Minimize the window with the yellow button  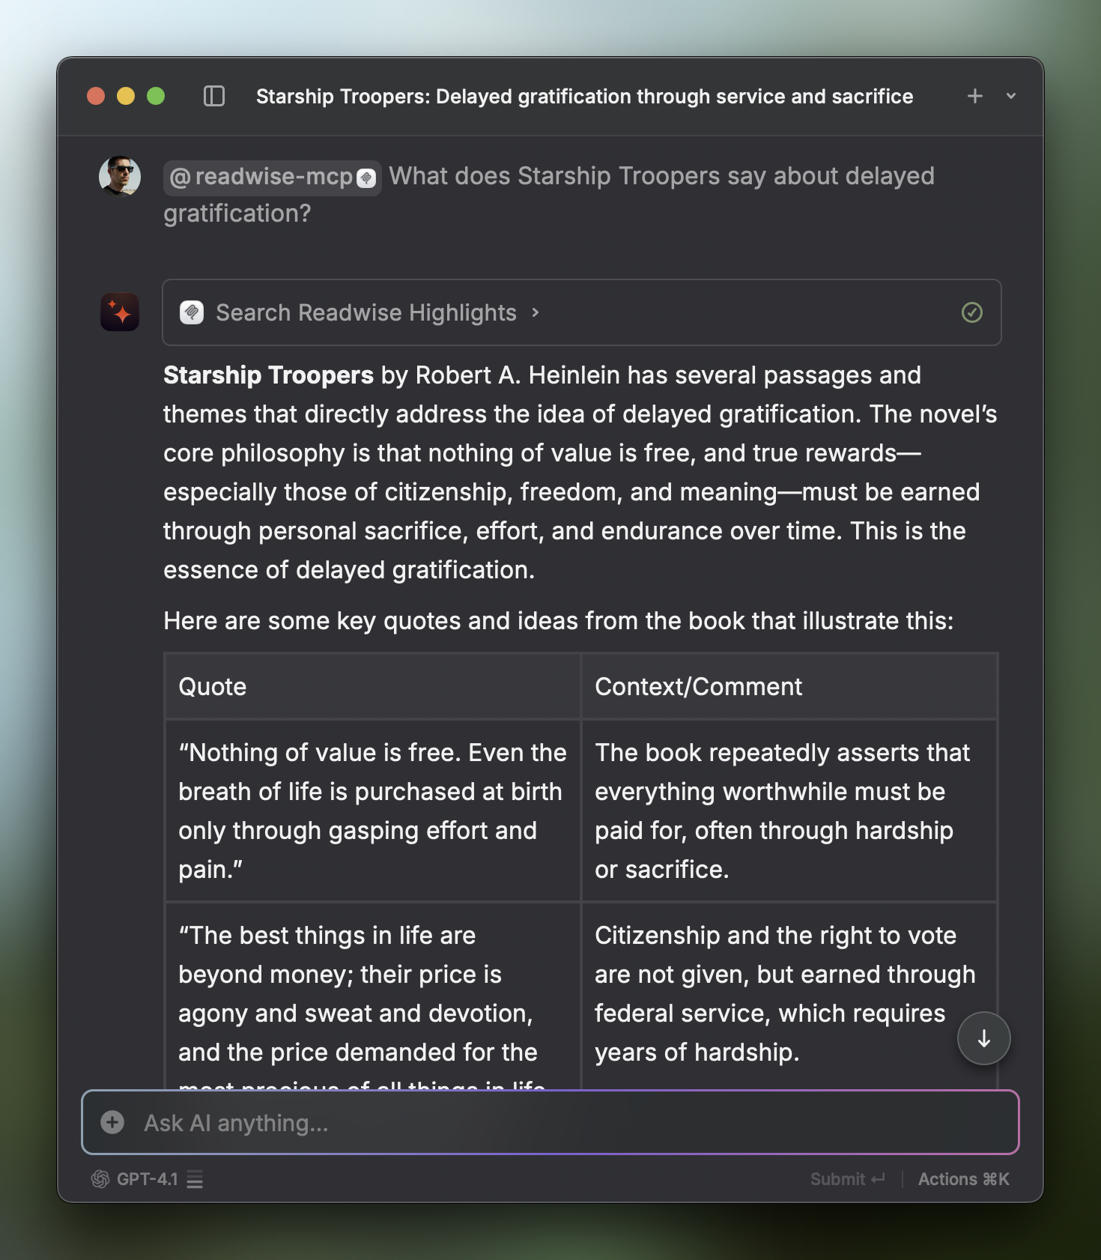click(126, 96)
